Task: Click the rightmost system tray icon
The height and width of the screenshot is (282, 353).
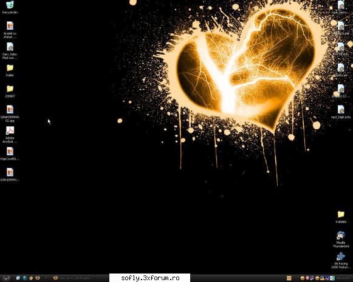Action: coord(332,278)
